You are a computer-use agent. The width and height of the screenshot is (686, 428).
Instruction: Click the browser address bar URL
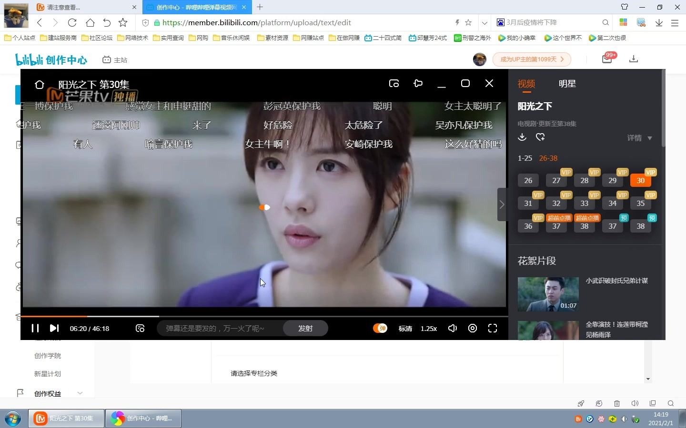pos(257,22)
